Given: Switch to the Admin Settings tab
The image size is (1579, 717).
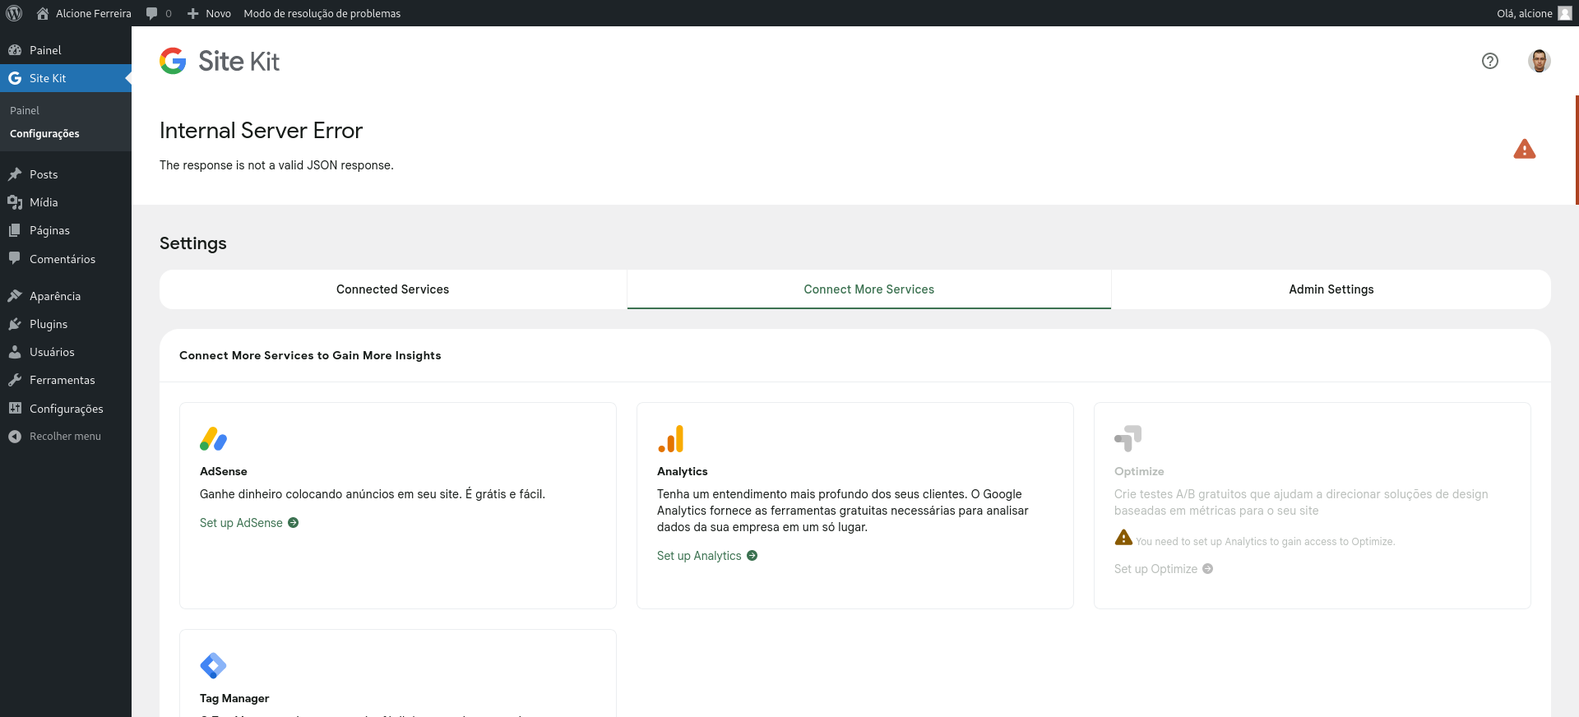Looking at the screenshot, I should [1331, 289].
